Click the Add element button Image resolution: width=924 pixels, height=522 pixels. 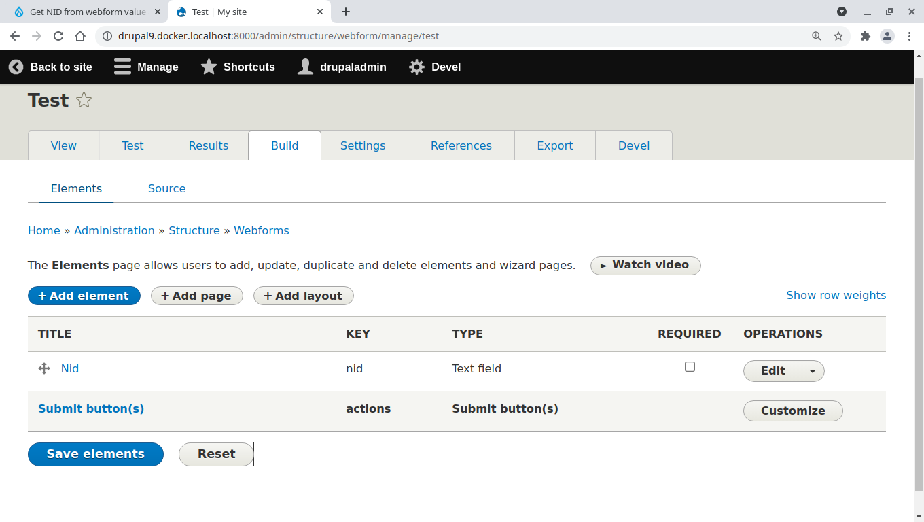(84, 296)
